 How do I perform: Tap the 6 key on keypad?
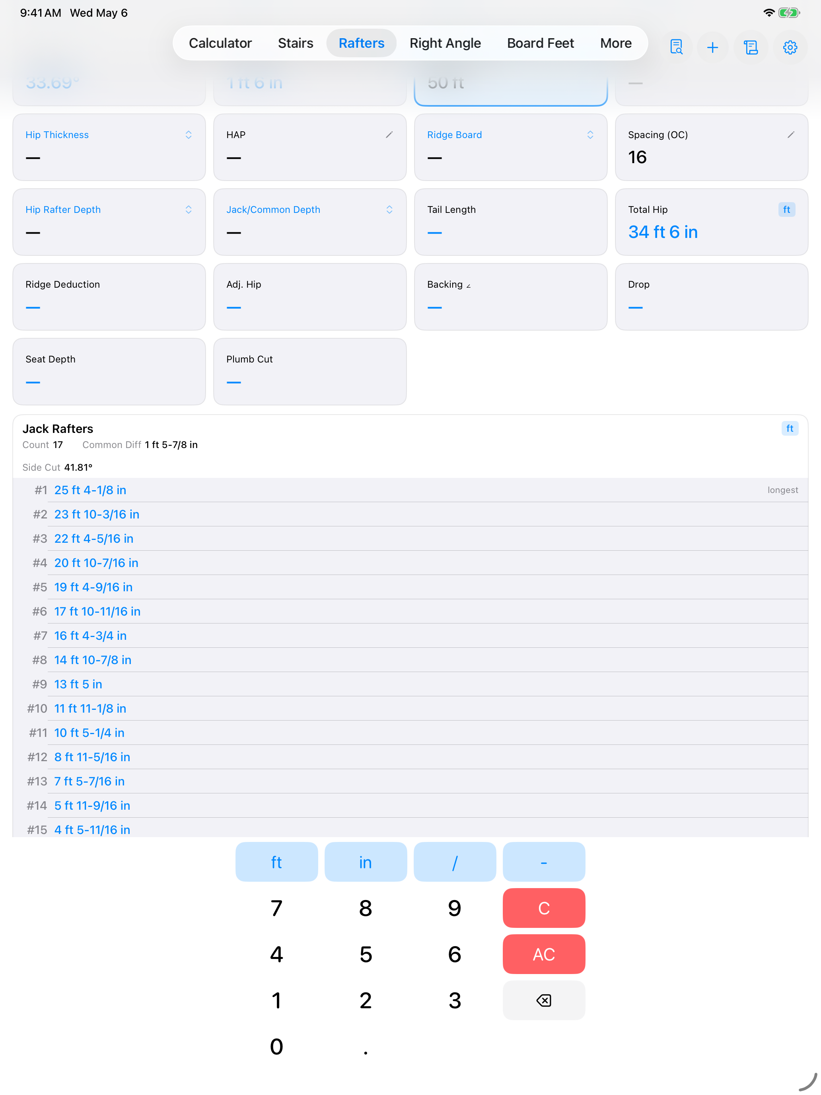pyautogui.click(x=454, y=954)
